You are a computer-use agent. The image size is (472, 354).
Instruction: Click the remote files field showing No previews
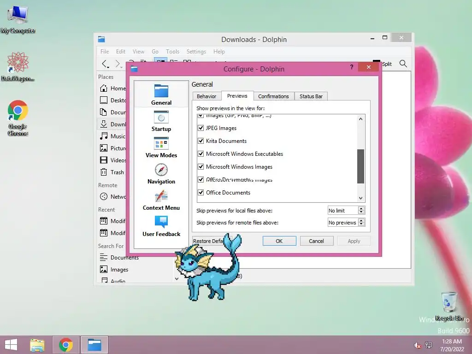click(x=343, y=223)
